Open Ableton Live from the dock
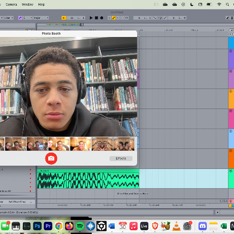 [x=144, y=226]
